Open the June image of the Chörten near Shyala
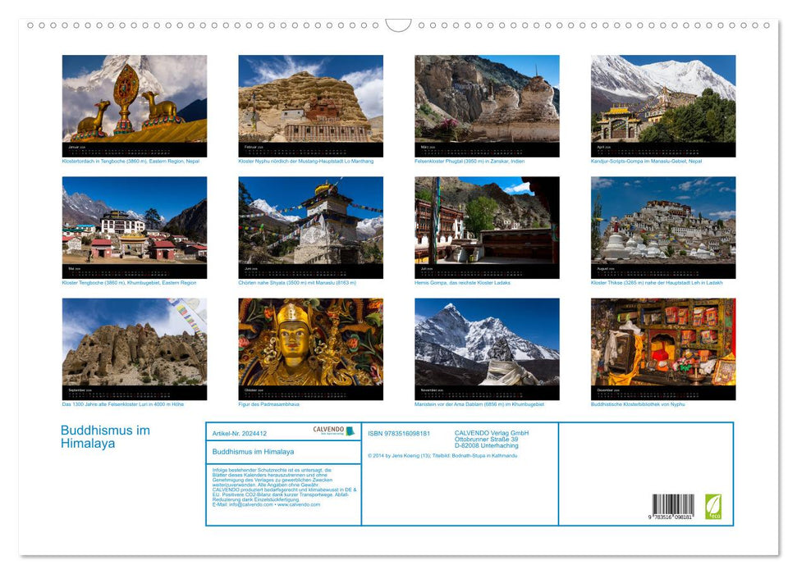 [x=308, y=225]
